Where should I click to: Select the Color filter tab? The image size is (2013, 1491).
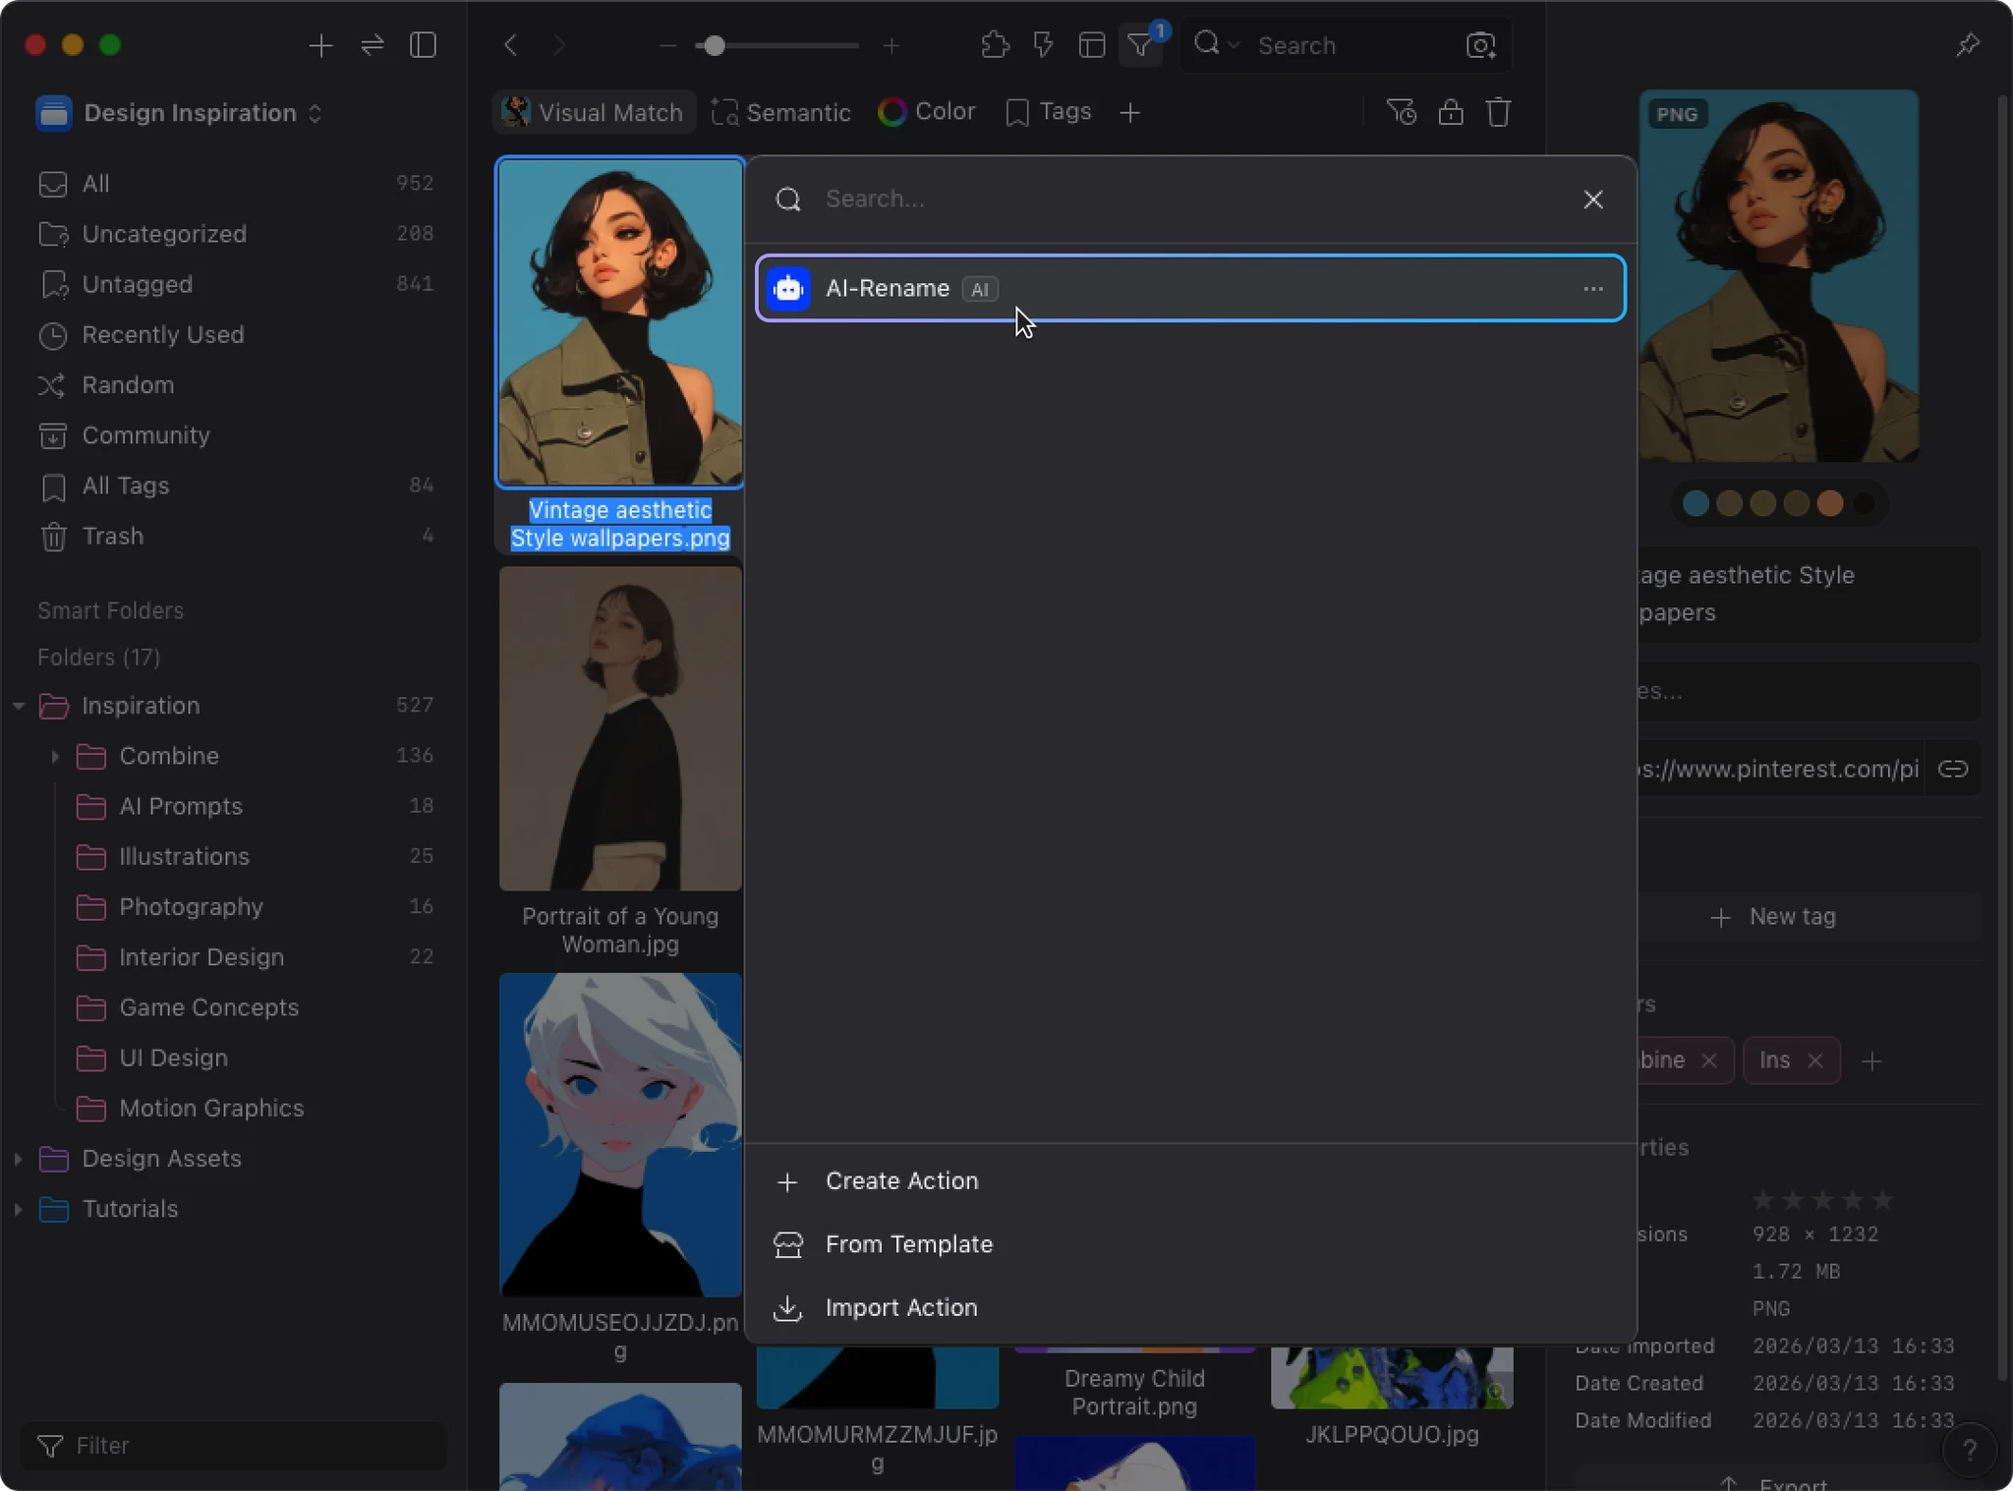(927, 112)
